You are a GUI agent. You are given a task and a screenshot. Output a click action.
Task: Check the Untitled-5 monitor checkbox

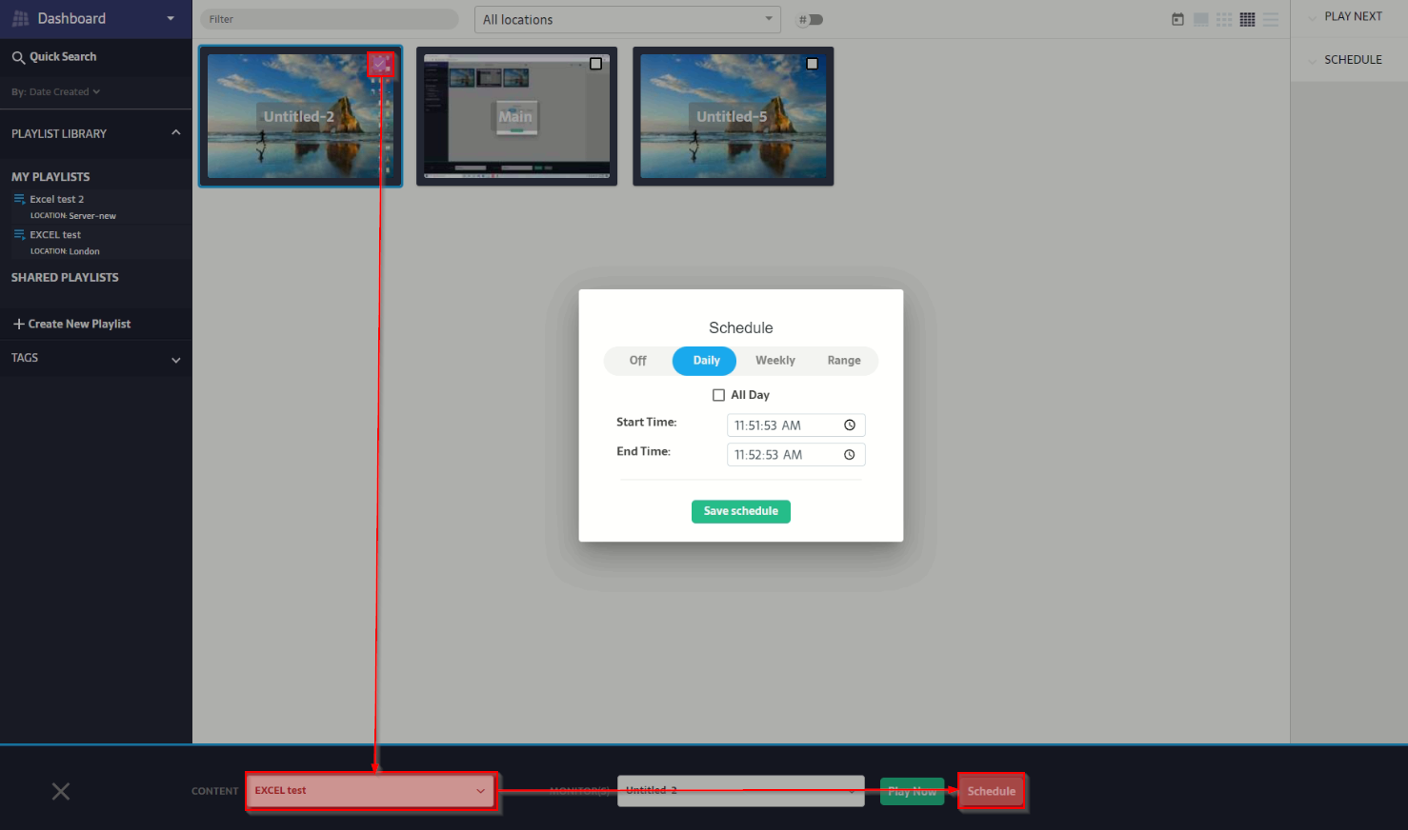[812, 64]
